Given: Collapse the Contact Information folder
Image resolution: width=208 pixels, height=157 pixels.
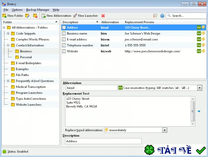Looking at the screenshot, I should point(8,45).
